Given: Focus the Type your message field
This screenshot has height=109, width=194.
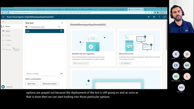Looking at the screenshot, I should point(42,74).
